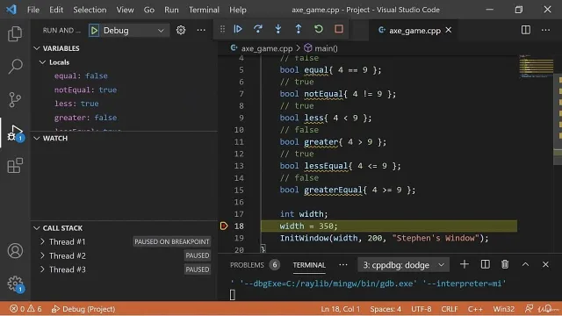Step into the function
The height and width of the screenshot is (316, 562).
point(278,29)
